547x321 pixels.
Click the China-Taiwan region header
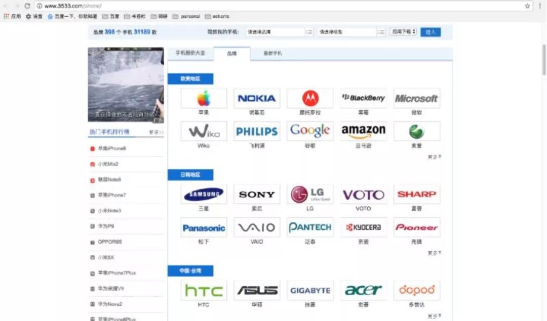point(190,271)
